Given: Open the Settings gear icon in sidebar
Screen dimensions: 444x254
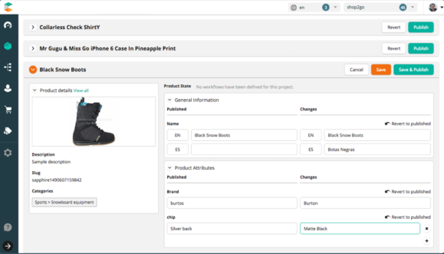Looking at the screenshot, I should tap(8, 153).
